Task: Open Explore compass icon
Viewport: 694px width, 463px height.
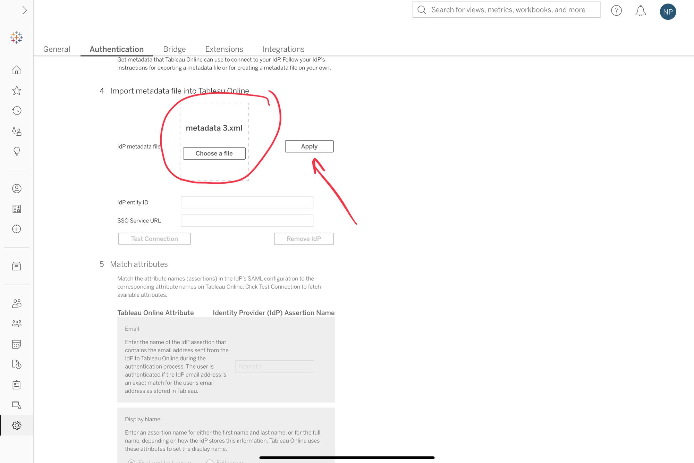Action: tap(16, 229)
